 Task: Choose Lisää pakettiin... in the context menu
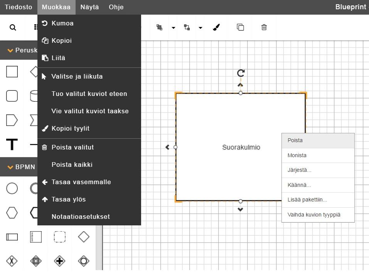click(318, 200)
